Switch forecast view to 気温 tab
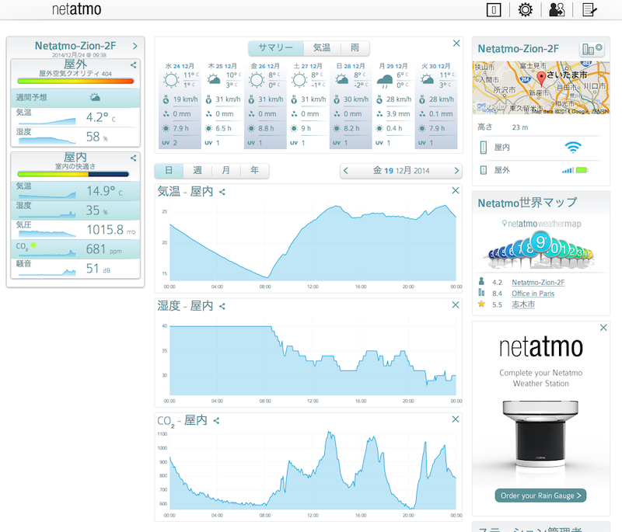 321,47
